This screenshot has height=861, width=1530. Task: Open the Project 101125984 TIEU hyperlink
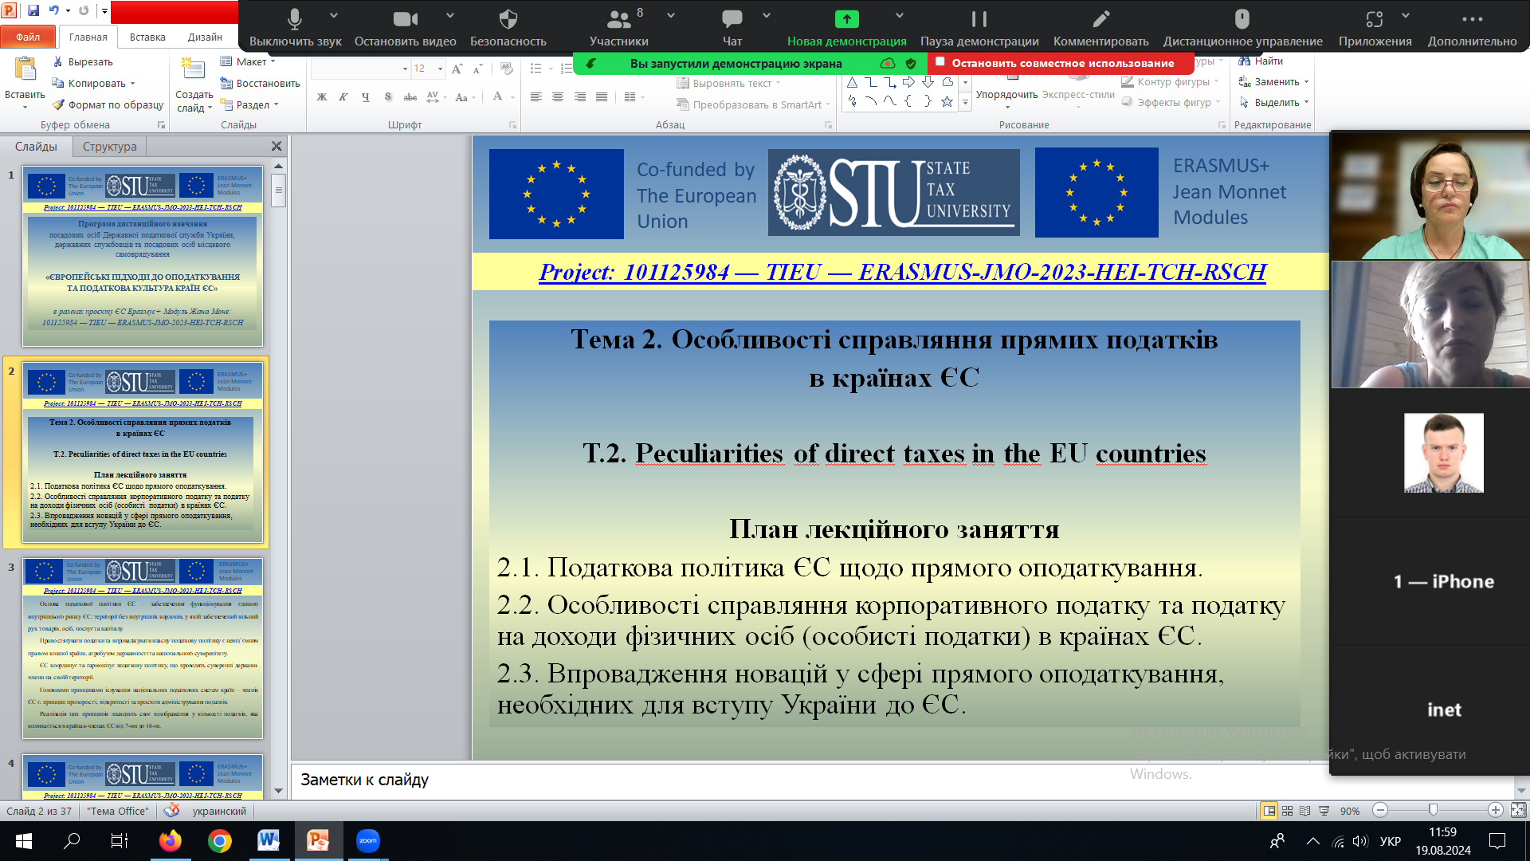(902, 272)
